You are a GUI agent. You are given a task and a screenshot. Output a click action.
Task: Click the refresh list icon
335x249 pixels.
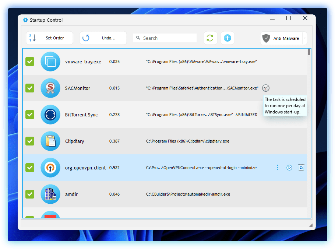coord(210,38)
